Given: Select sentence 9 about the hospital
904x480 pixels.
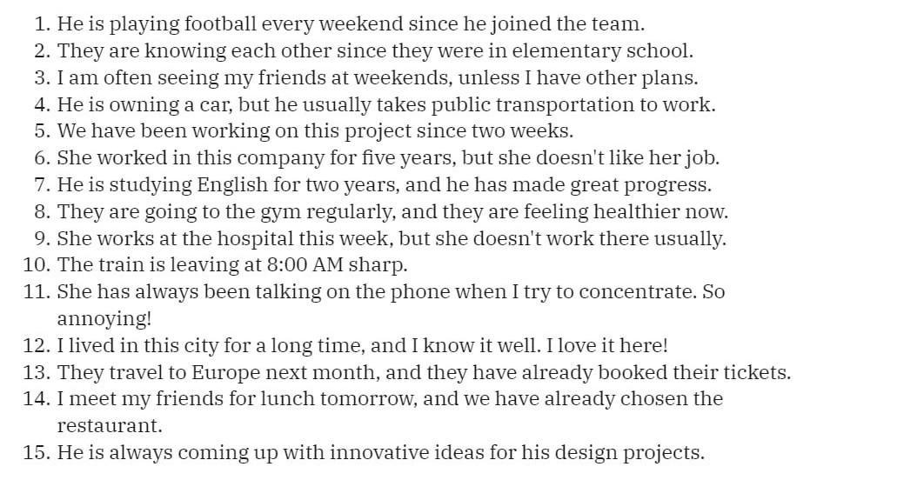Looking at the screenshot, I should [391, 238].
